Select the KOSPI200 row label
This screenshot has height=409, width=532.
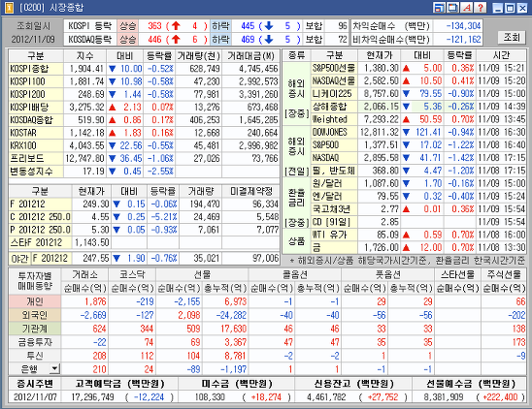click(36, 94)
